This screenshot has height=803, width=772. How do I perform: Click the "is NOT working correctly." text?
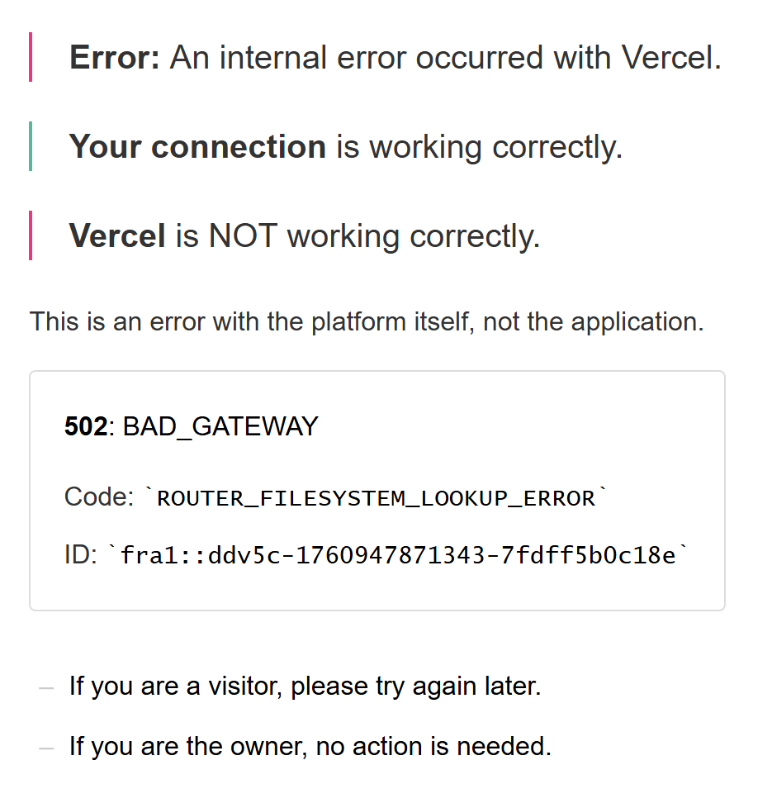point(358,236)
